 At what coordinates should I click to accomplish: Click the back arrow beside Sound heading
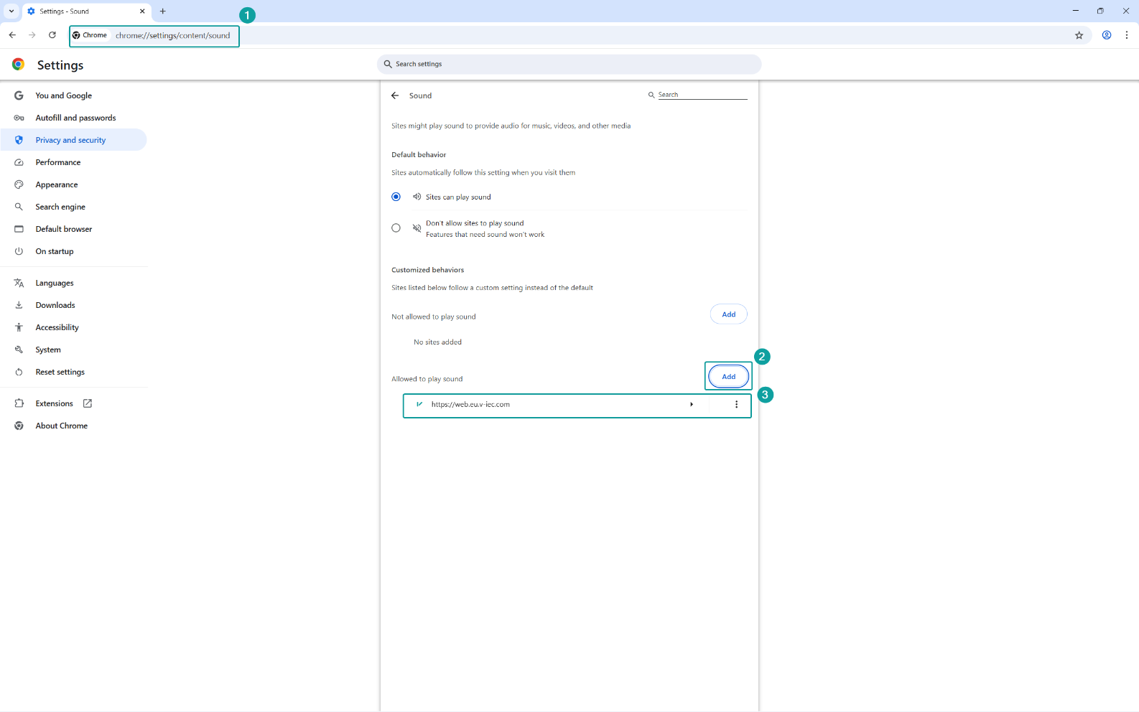click(x=394, y=95)
